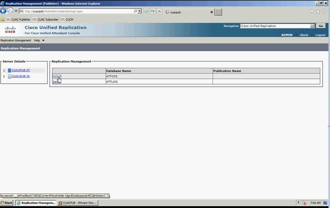330x208 pixels.
Task: Click Select link for ATTLOG database
Action: coord(57,82)
